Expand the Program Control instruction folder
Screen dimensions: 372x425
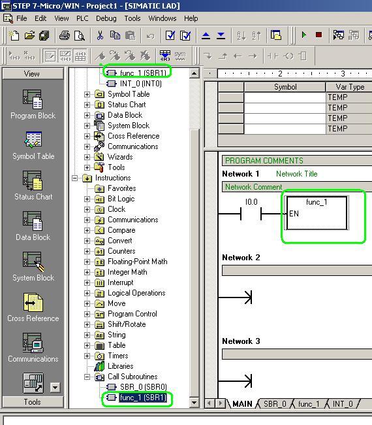tap(87, 314)
